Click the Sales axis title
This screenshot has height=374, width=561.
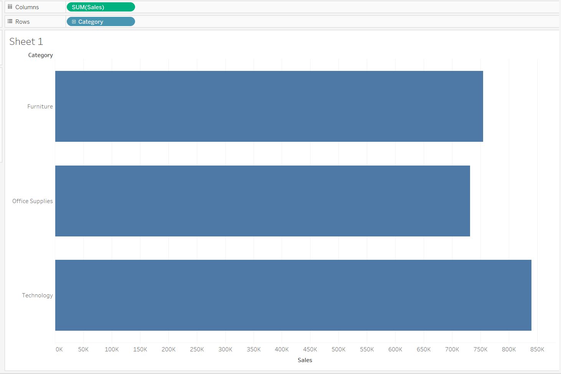[x=305, y=360]
